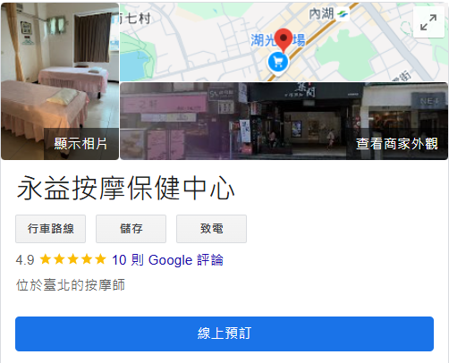Click the 致電 call button
This screenshot has width=449, height=363.
coord(211,229)
